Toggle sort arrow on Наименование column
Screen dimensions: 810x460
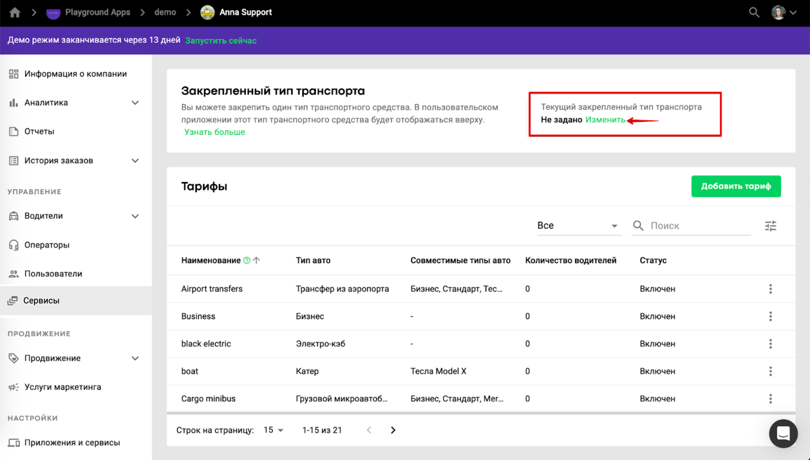click(257, 260)
